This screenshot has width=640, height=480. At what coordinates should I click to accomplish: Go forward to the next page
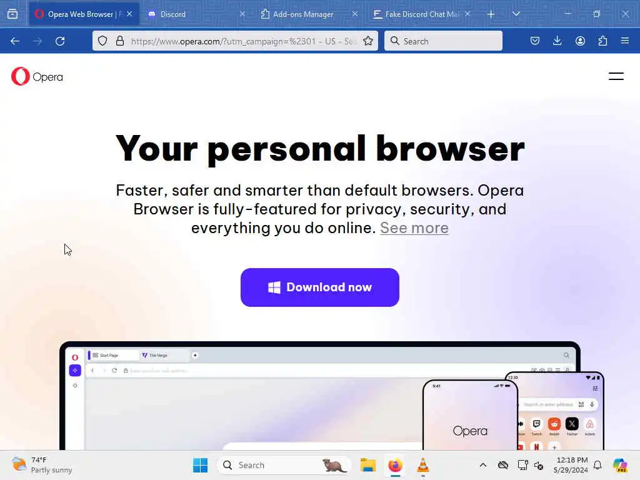click(x=37, y=41)
